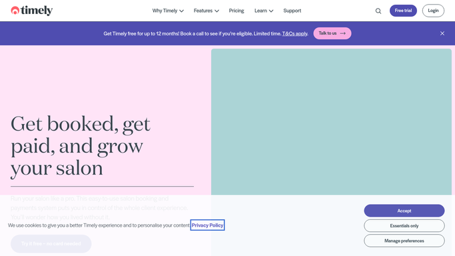The width and height of the screenshot is (455, 256).
Task: Go to the Support page
Action: coord(292,11)
